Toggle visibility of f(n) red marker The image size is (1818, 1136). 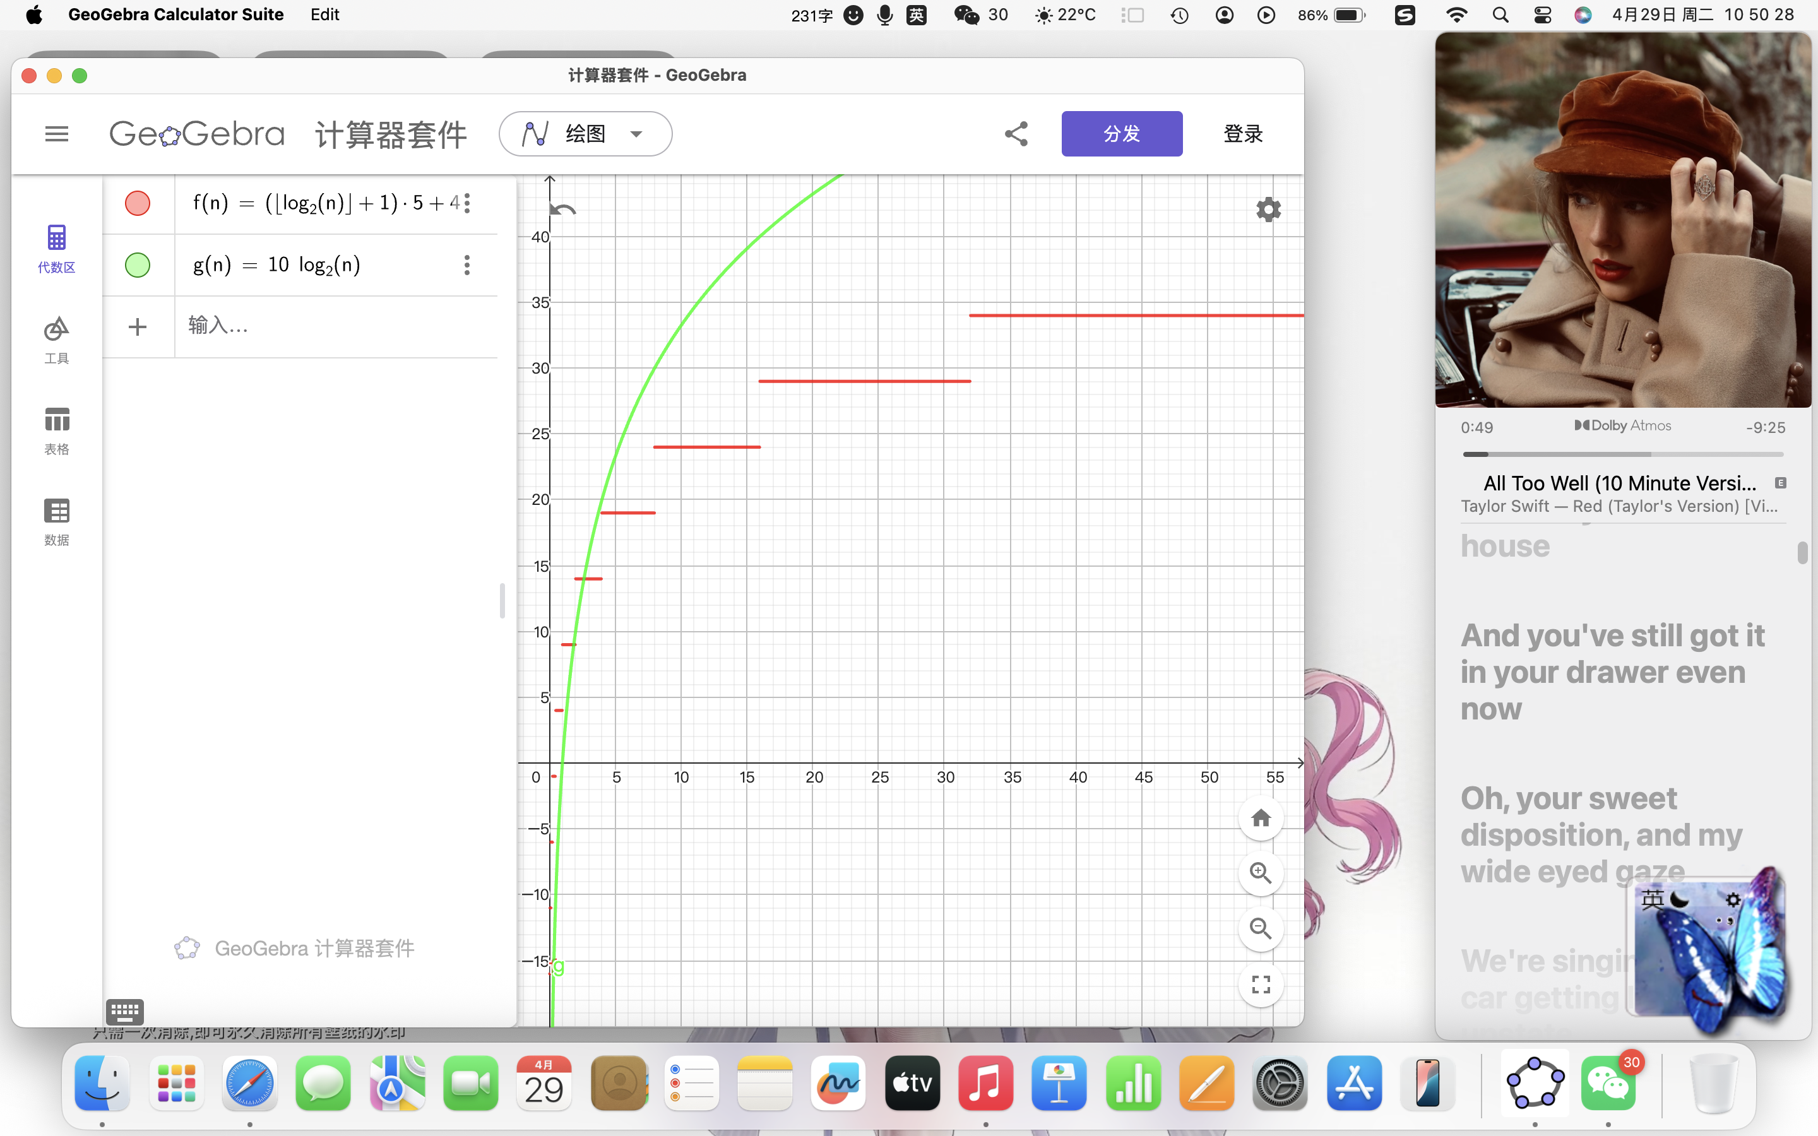tap(138, 203)
